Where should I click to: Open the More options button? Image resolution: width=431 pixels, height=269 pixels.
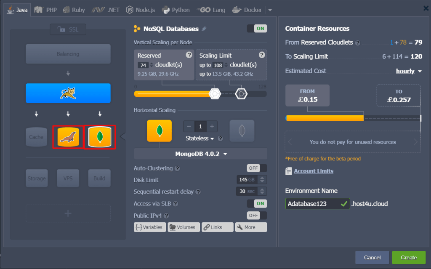click(251, 227)
